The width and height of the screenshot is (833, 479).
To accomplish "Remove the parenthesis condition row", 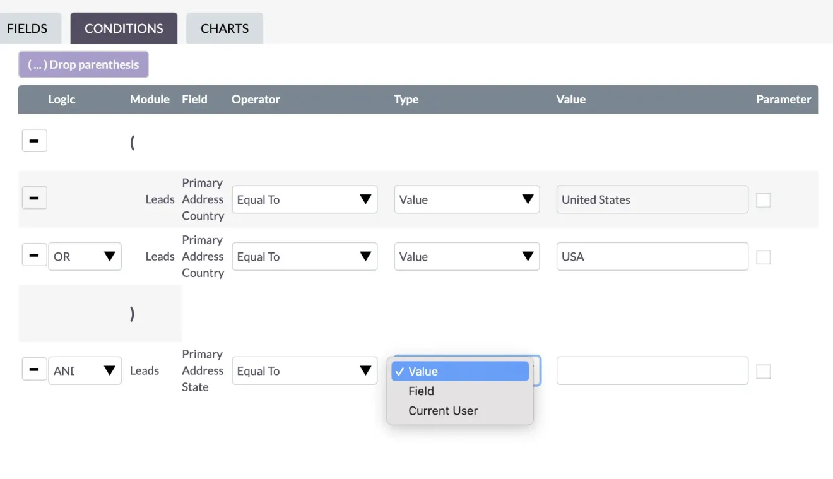I will point(34,140).
